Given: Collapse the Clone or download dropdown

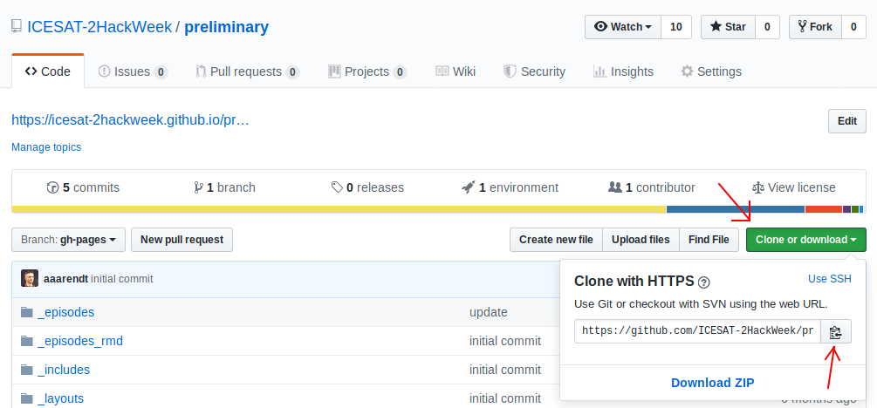Looking at the screenshot, I should [805, 240].
